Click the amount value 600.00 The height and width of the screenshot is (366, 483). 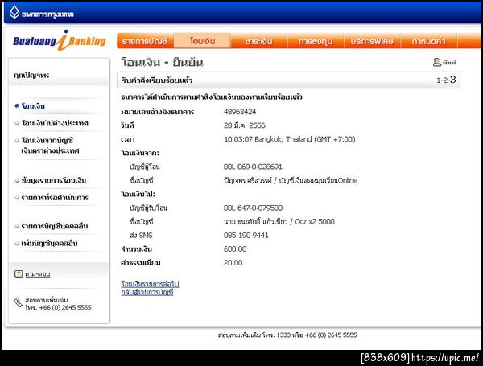[235, 249]
